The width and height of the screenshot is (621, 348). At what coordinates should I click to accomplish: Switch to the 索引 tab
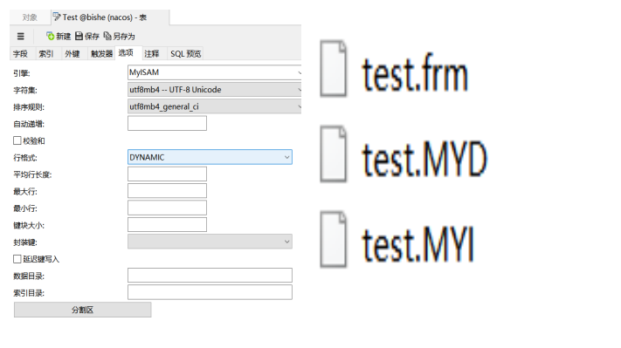46,54
